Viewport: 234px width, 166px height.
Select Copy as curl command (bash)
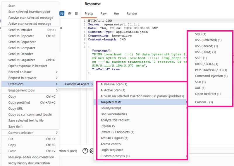point(30,114)
